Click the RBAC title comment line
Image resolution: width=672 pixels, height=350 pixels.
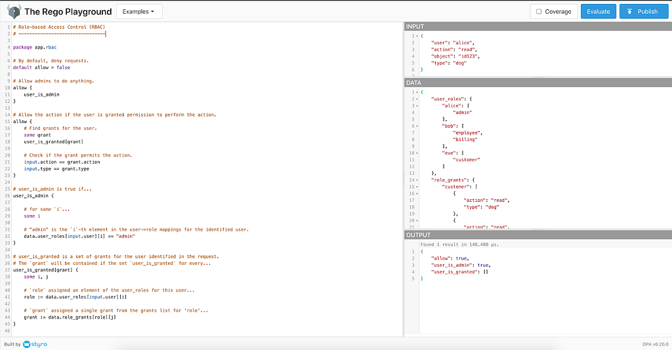point(58,27)
